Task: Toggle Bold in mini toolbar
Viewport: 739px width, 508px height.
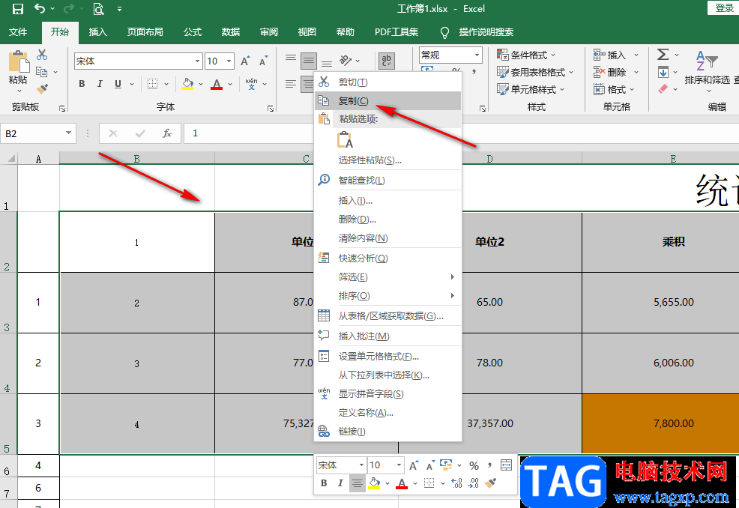Action: [x=324, y=483]
